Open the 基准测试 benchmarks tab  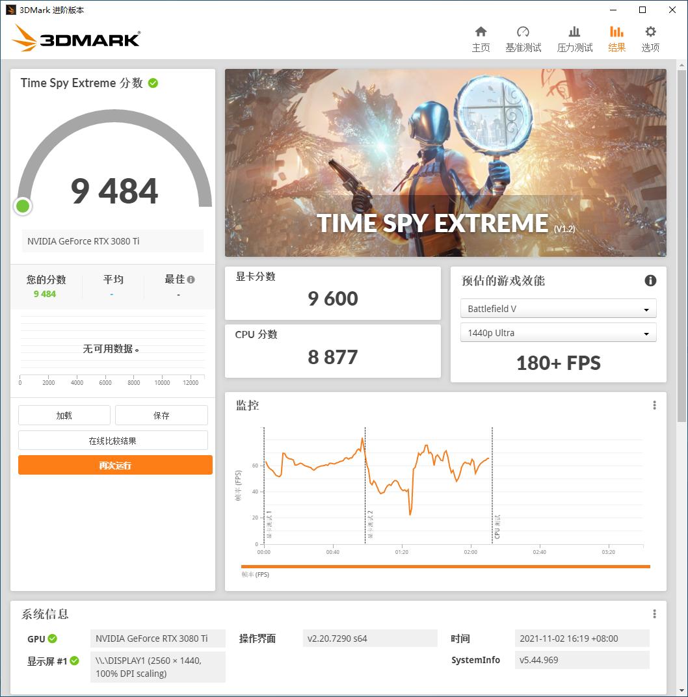[x=523, y=39]
